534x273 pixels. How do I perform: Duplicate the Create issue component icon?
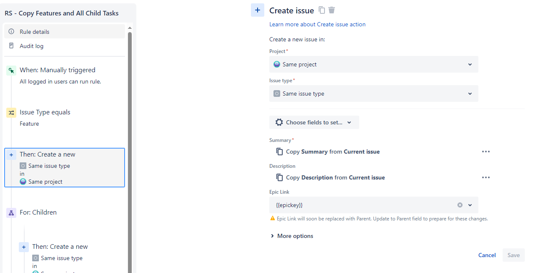(322, 10)
